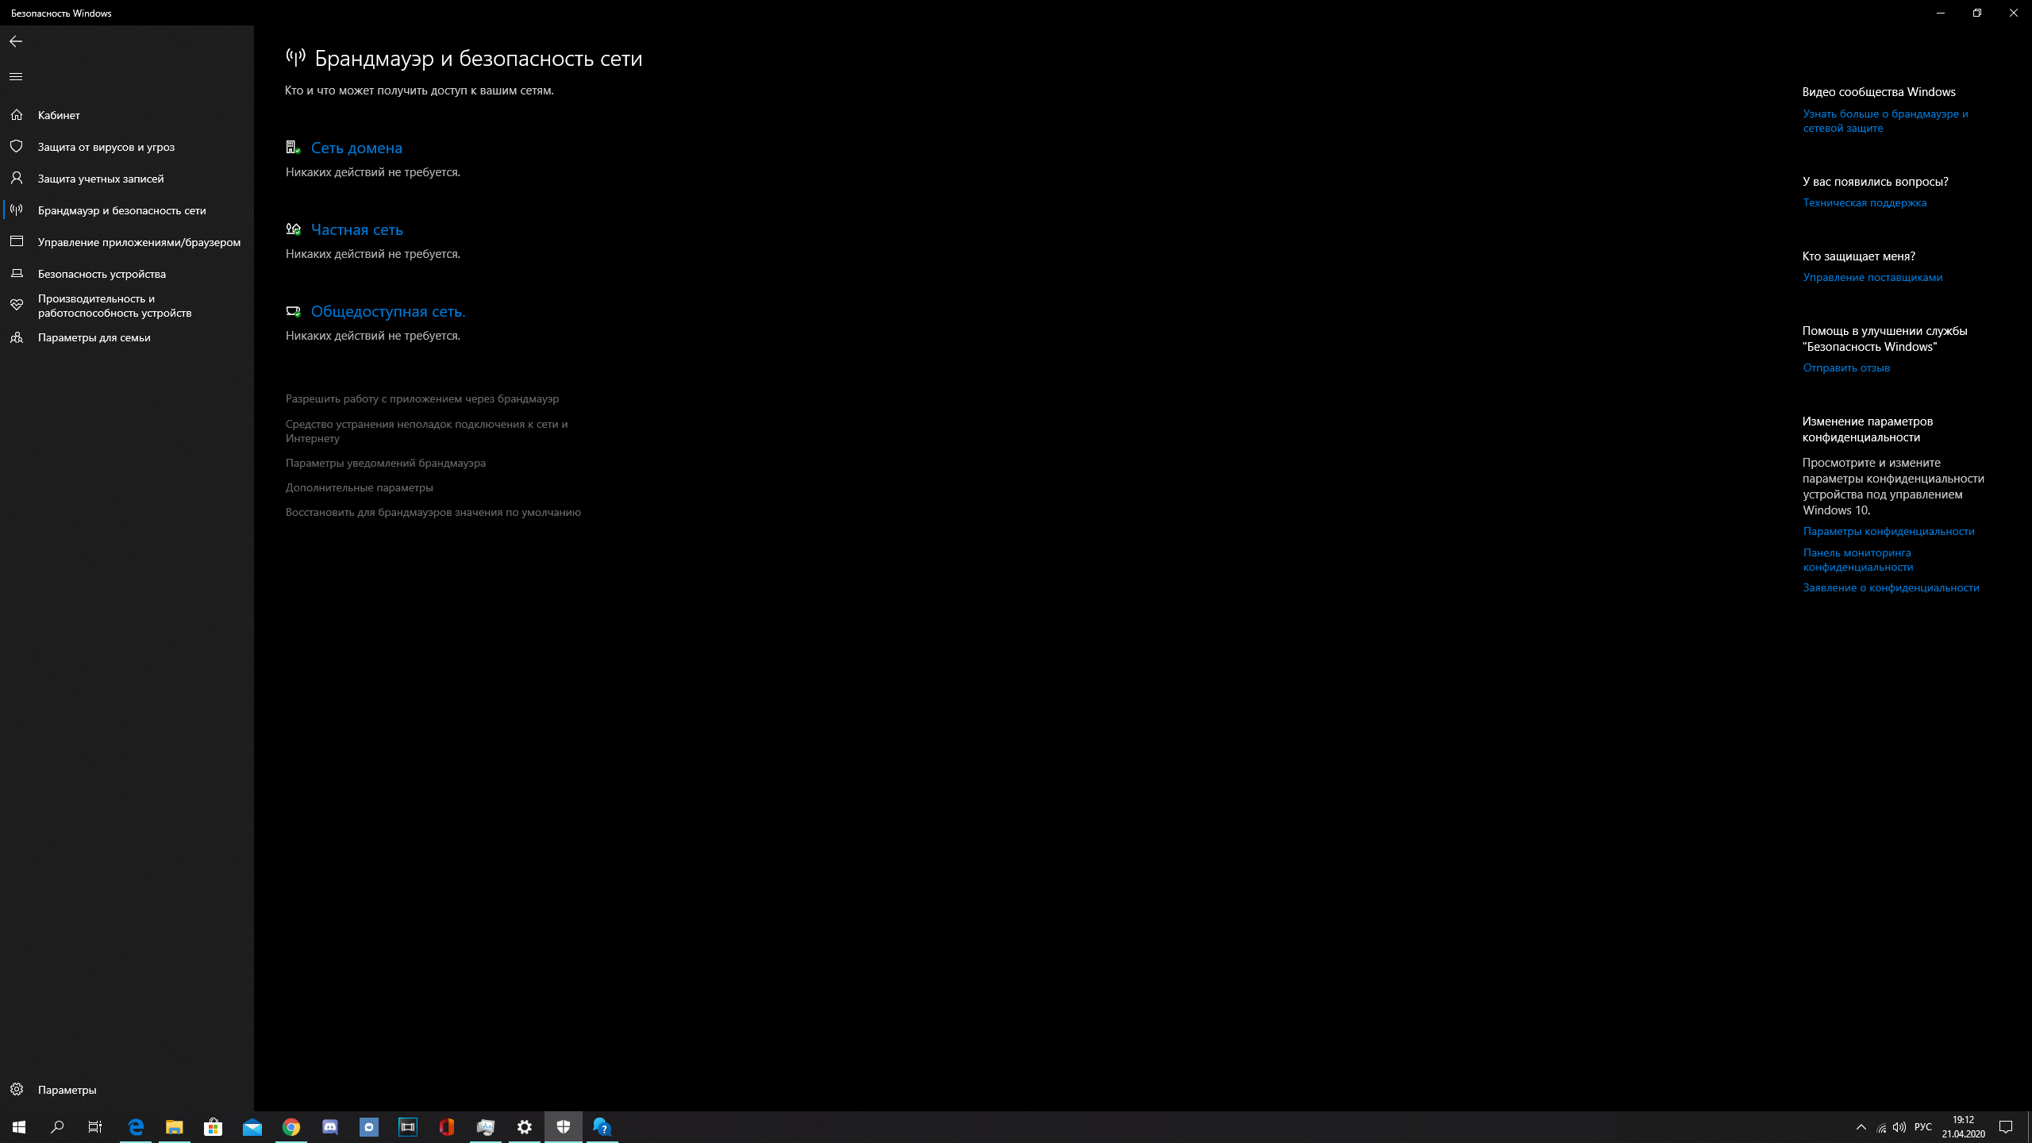The height and width of the screenshot is (1143, 2032).
Task: Click the family options people icon
Action: click(17, 337)
